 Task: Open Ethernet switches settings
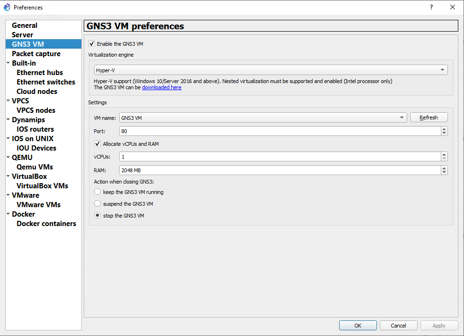[x=46, y=82]
